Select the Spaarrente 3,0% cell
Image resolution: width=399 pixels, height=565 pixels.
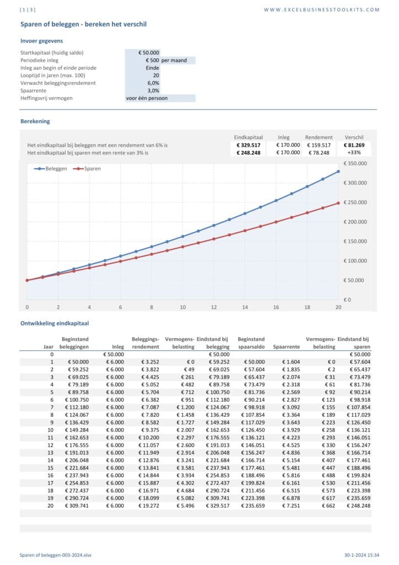[143, 90]
